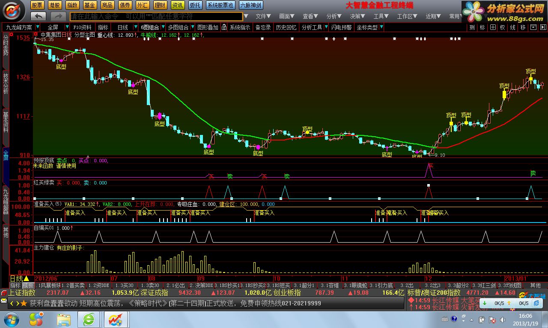Click the side panel toggle icon
This screenshot has width=548, height=328.
tap(542, 27)
